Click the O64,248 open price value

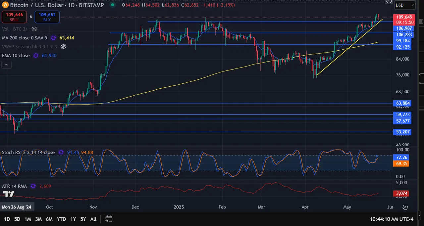pos(131,5)
